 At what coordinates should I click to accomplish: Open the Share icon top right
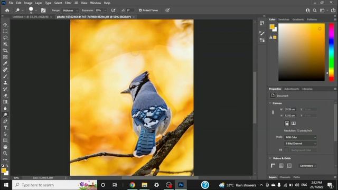pos(333,11)
